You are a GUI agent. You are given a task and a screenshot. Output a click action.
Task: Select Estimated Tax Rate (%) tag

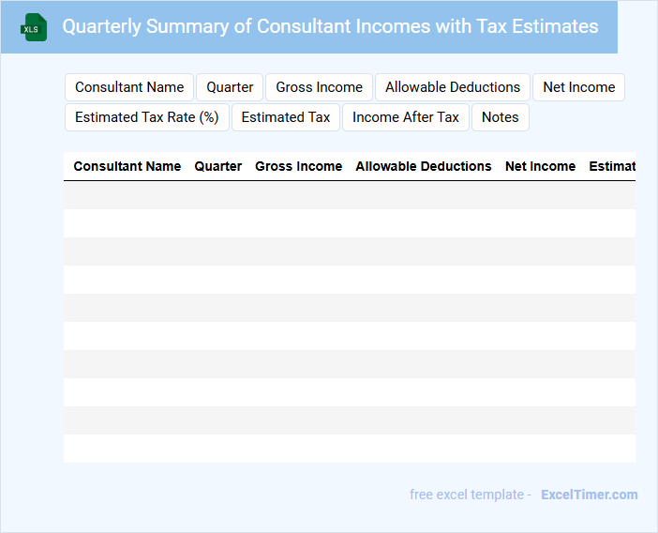tap(146, 117)
